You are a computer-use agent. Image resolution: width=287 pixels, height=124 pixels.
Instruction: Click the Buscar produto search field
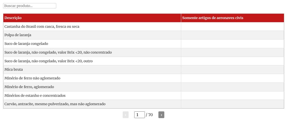(30, 6)
